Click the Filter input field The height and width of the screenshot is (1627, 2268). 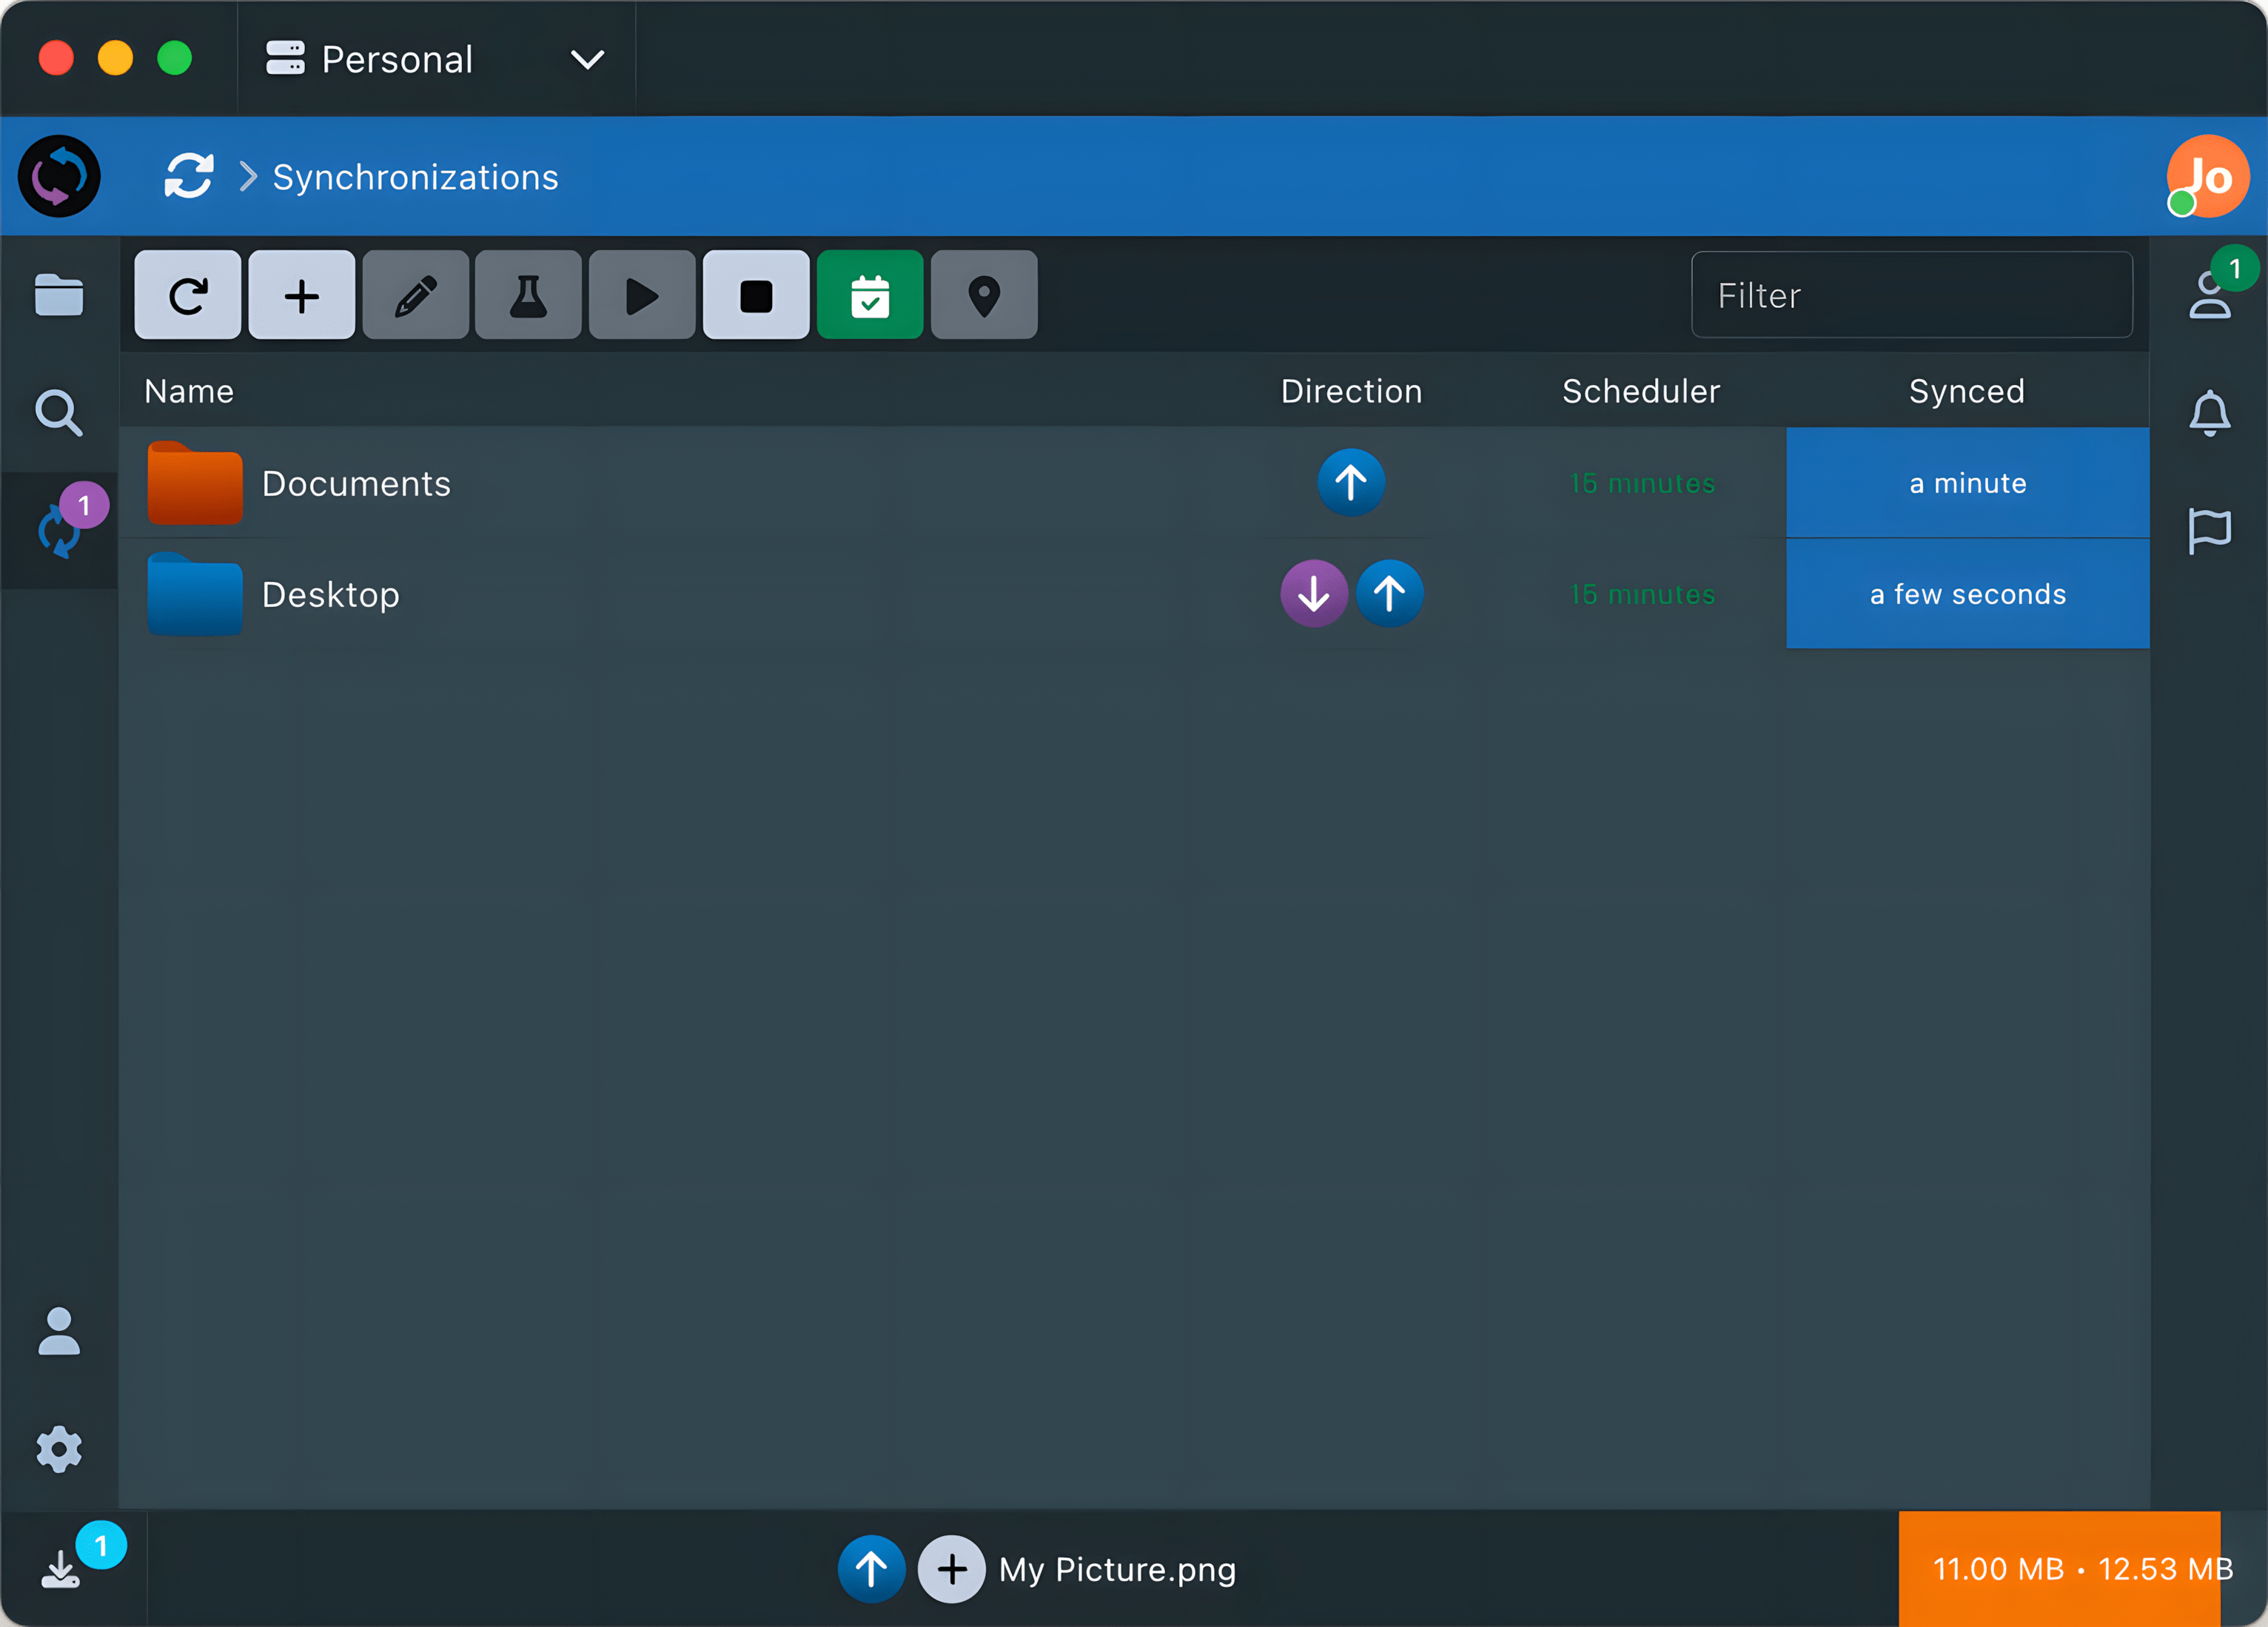(1911, 295)
